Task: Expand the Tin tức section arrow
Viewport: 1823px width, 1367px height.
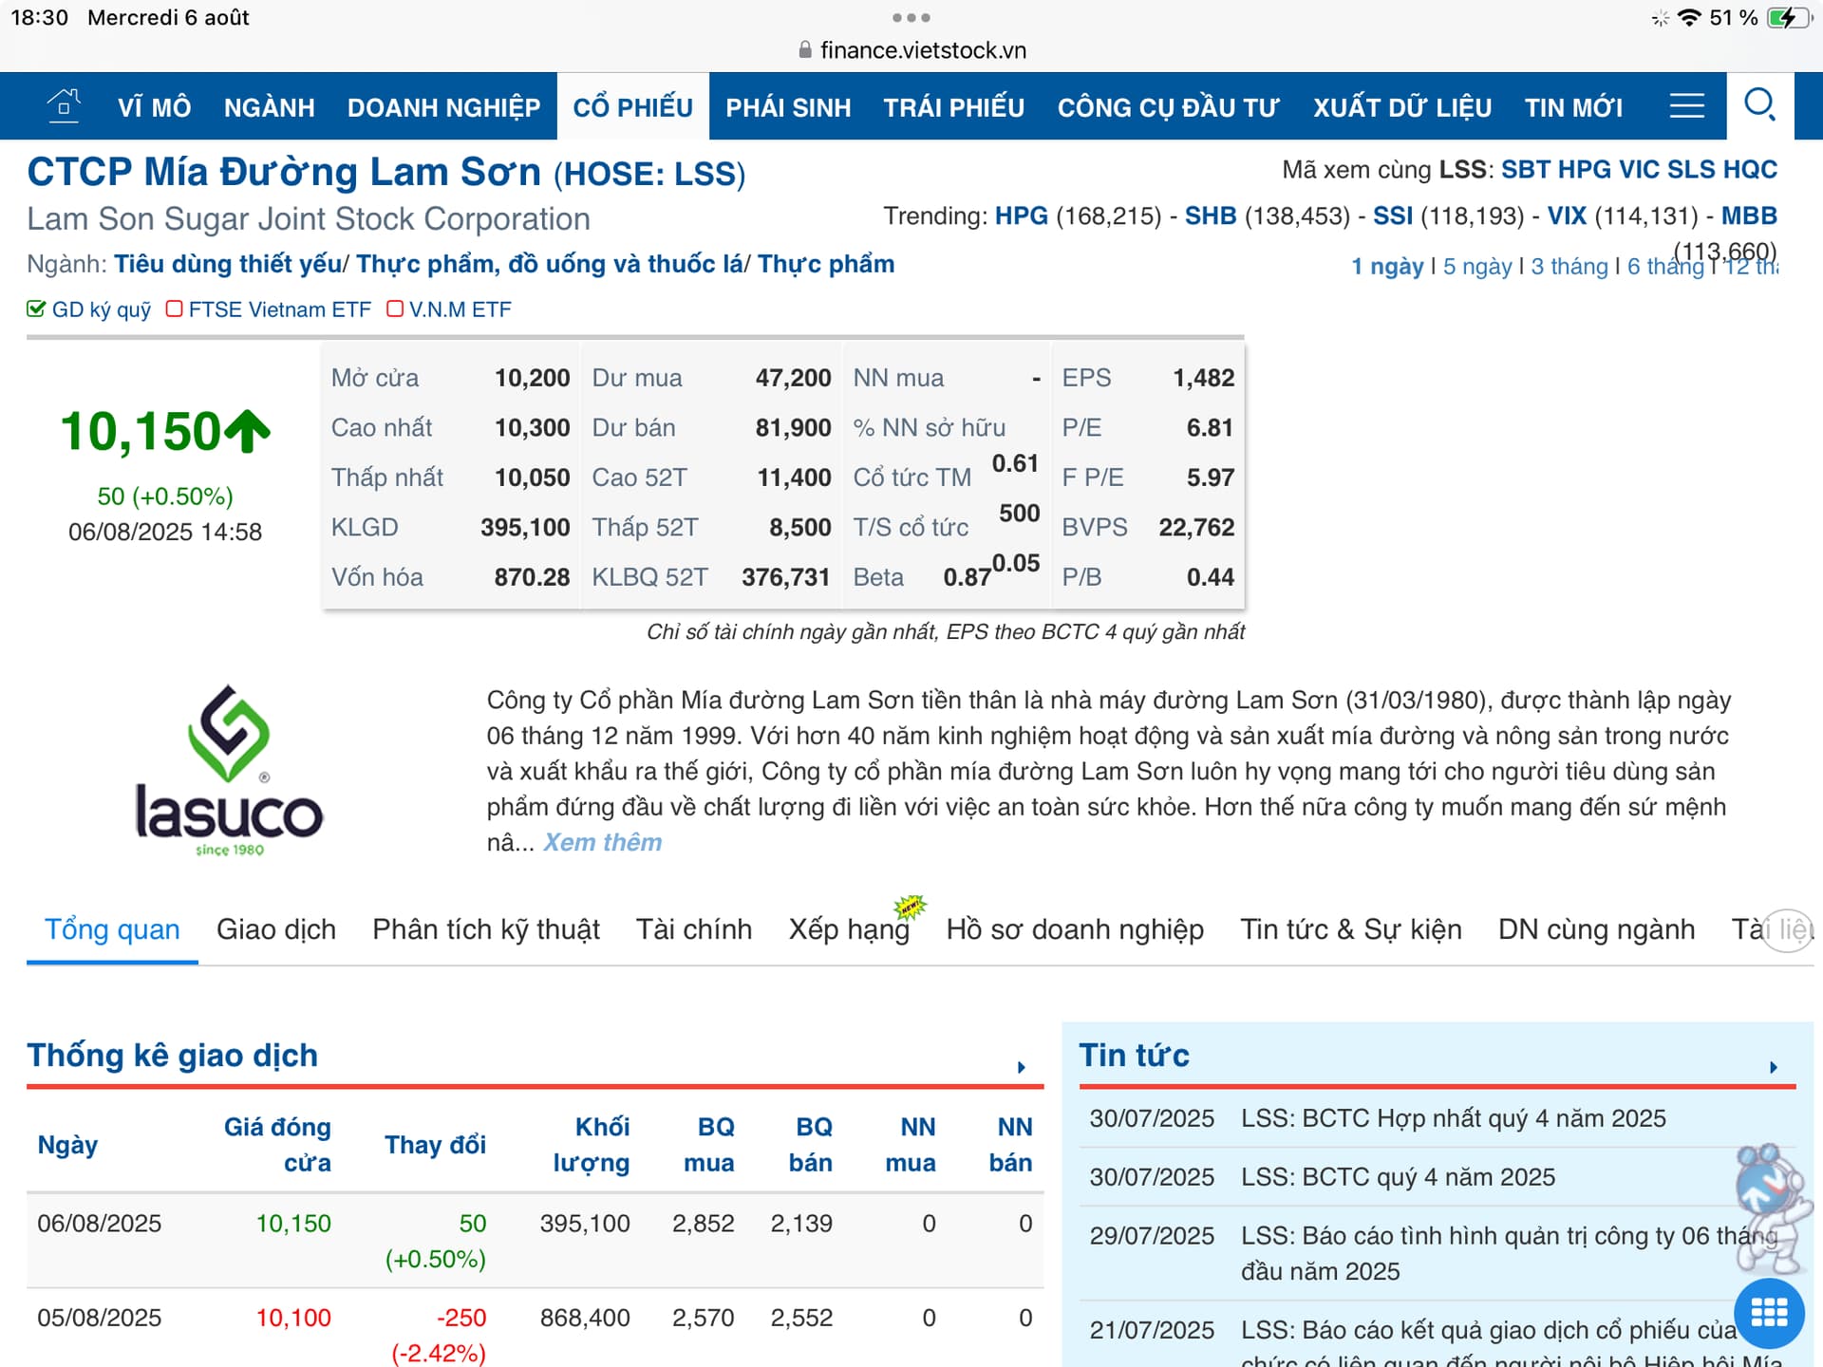Action: click(x=1773, y=1067)
